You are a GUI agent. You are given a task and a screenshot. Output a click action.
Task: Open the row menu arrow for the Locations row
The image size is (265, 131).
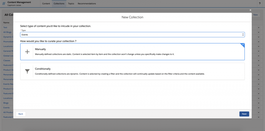(x=259, y=98)
